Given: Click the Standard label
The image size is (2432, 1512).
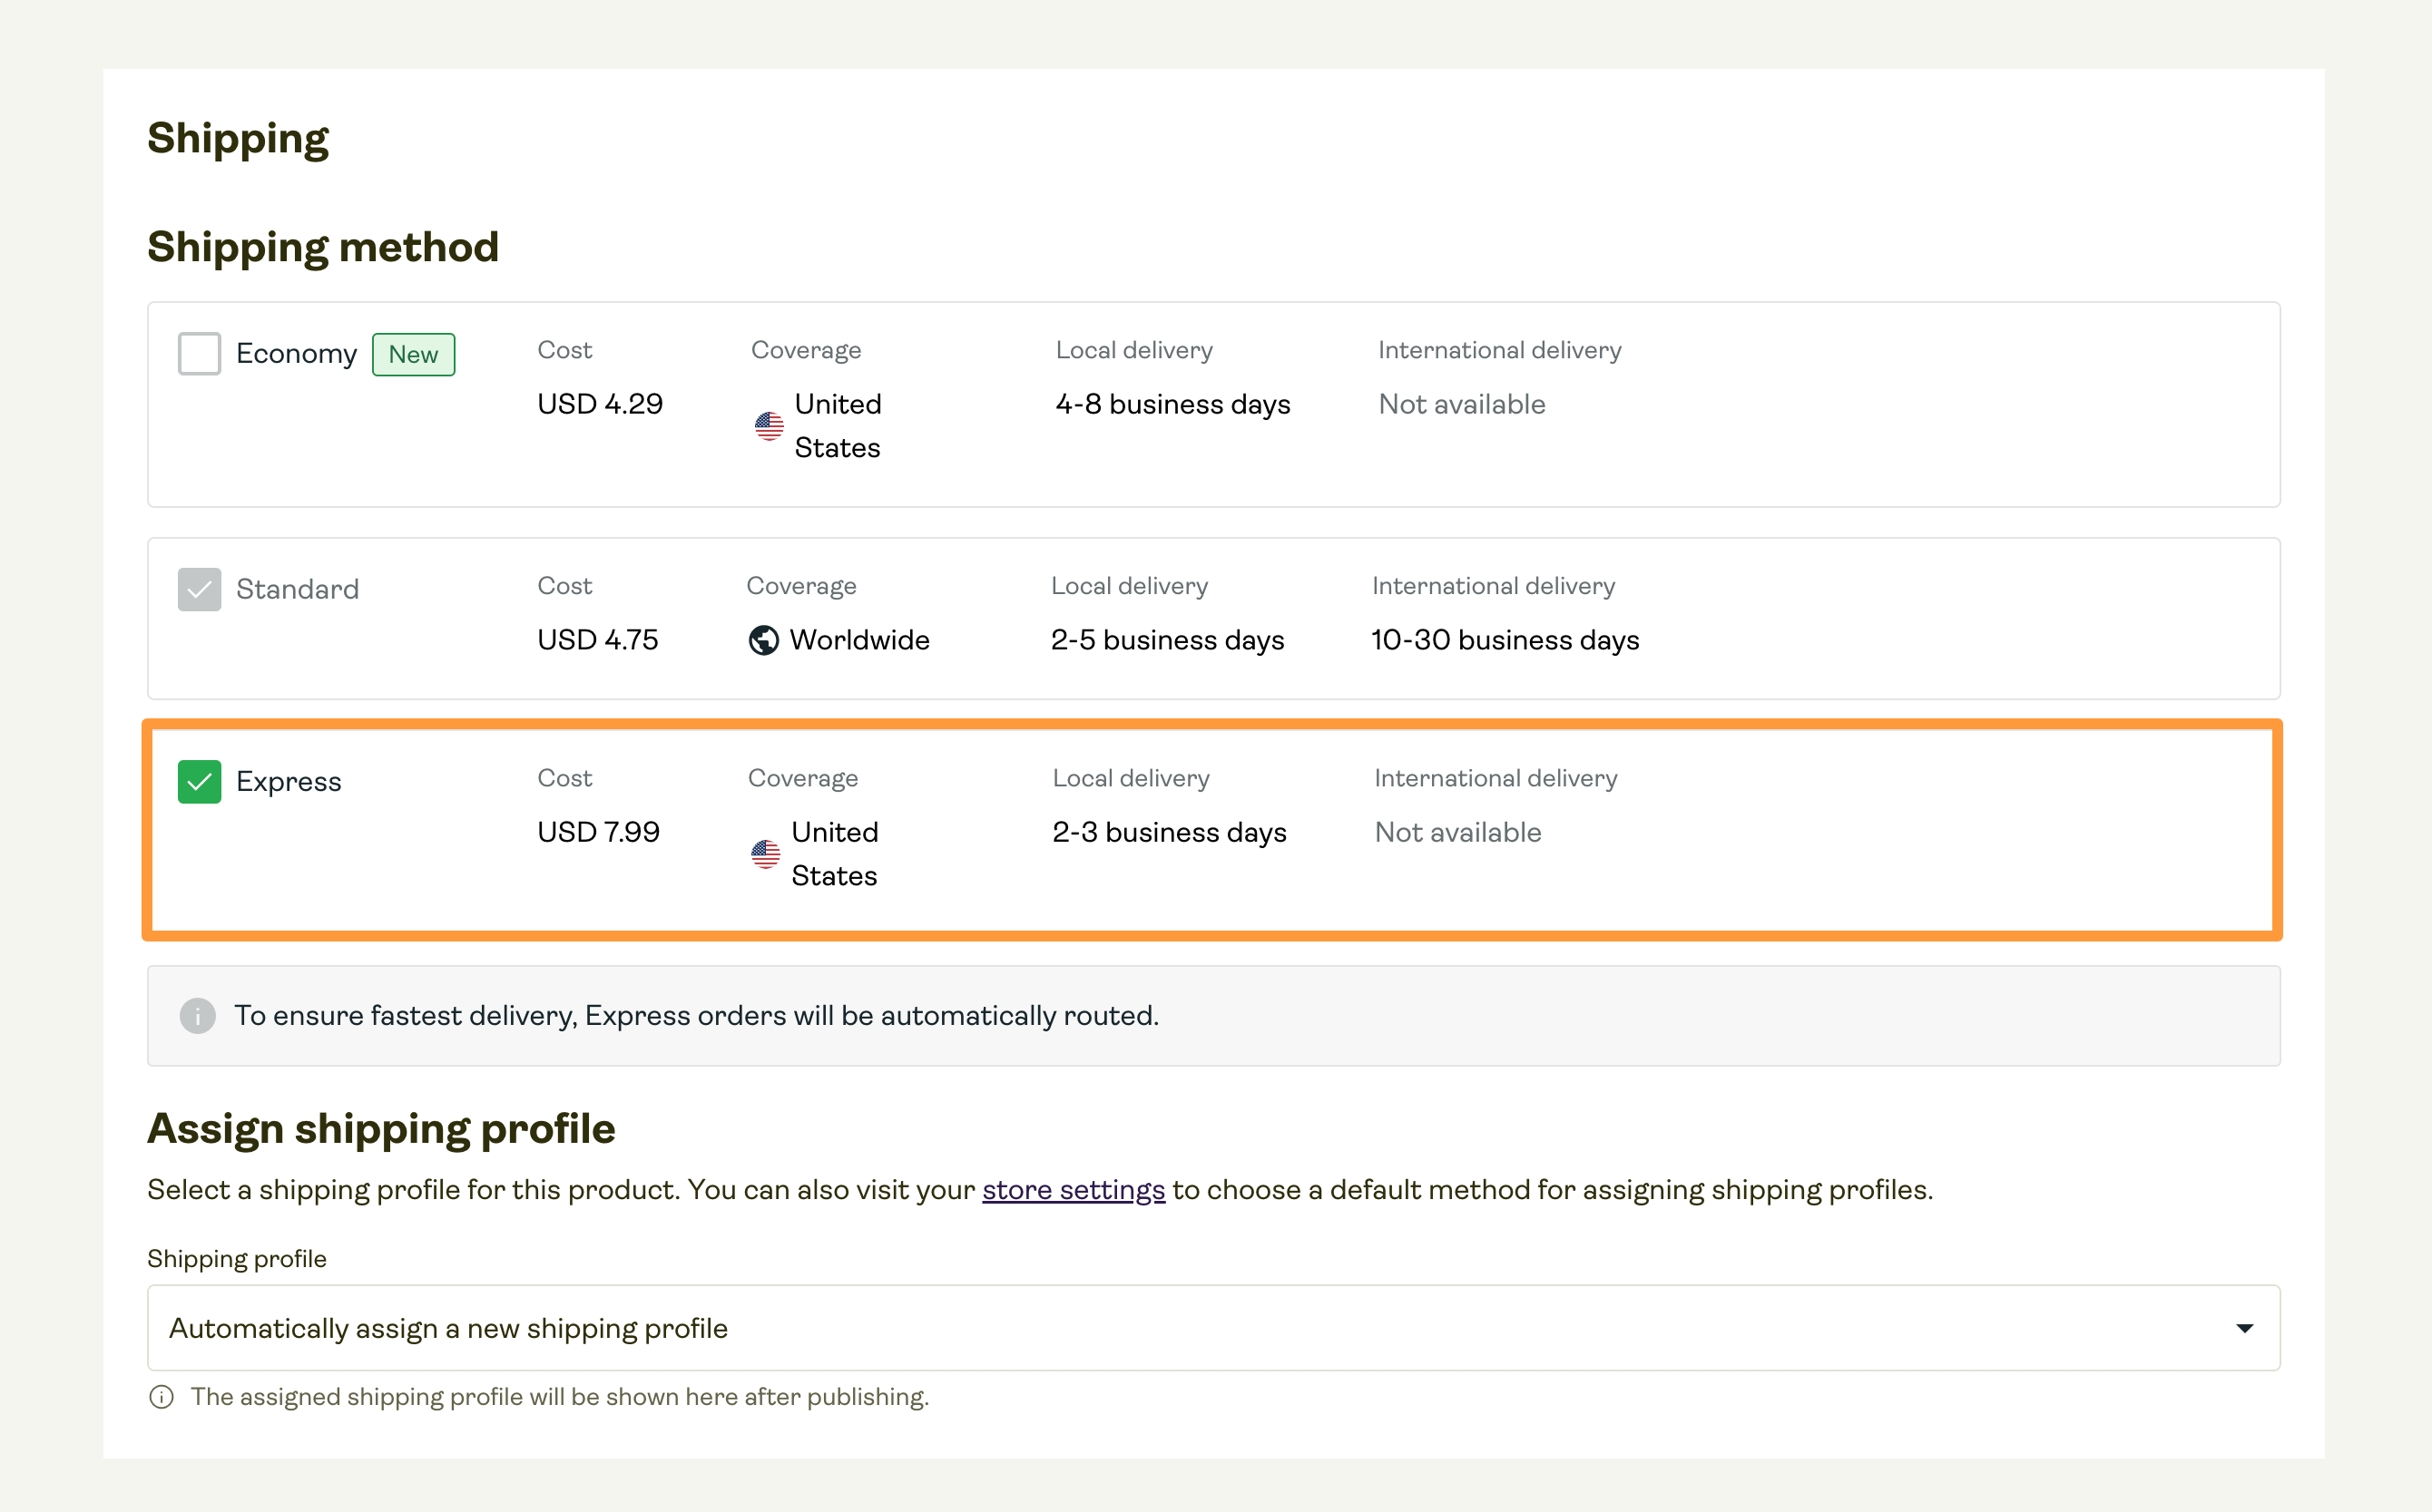Looking at the screenshot, I should point(297,590).
